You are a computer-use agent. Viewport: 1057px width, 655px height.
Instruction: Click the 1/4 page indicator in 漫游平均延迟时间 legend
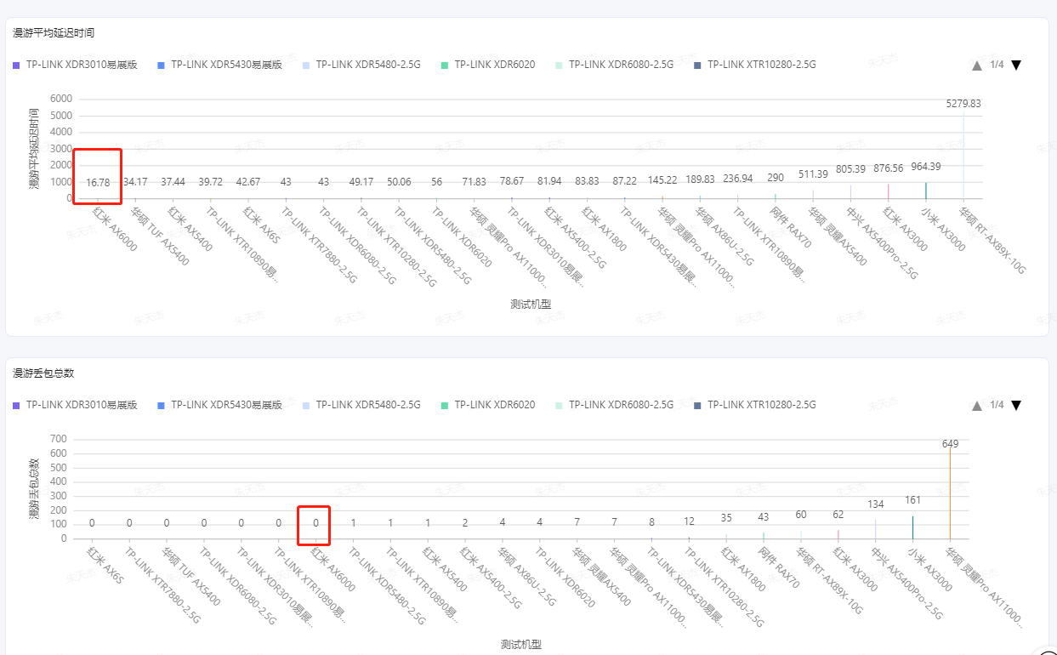[x=997, y=65]
